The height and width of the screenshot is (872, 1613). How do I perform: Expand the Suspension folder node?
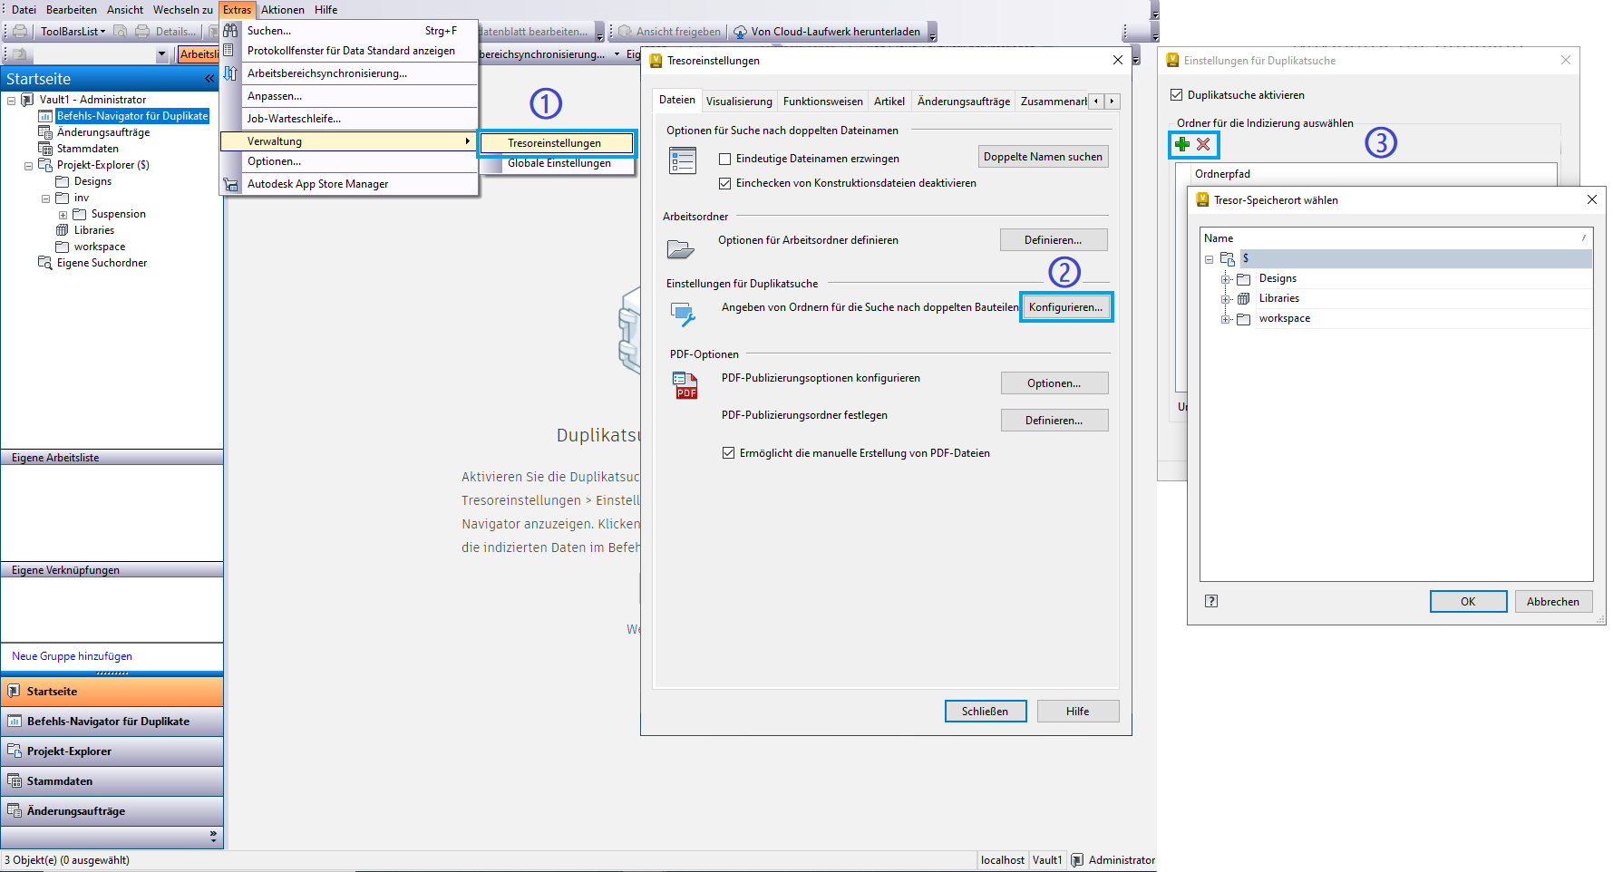63,215
